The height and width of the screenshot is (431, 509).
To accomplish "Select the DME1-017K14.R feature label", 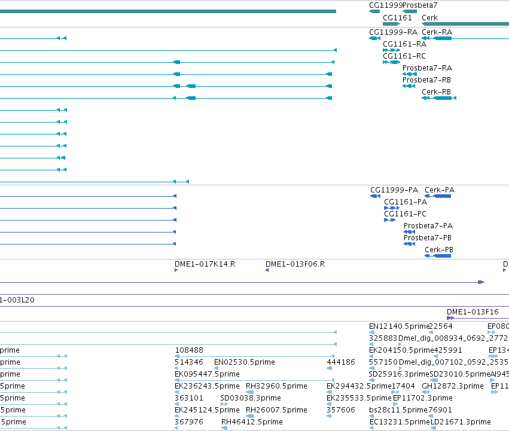I will click(x=205, y=264).
